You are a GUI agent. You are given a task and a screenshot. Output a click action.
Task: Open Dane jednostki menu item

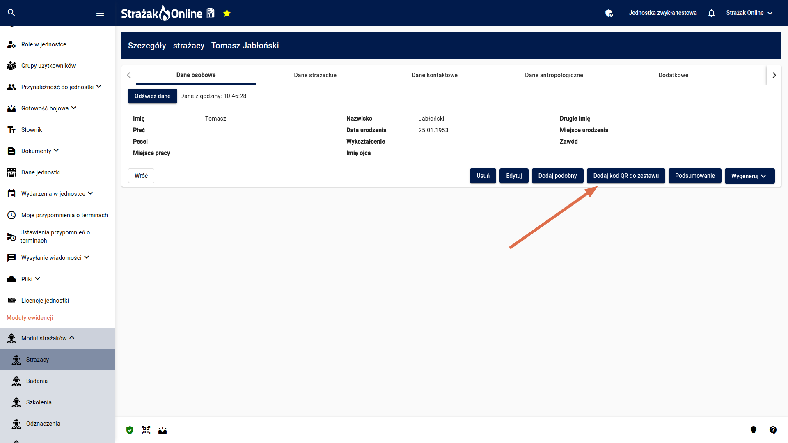click(57, 172)
